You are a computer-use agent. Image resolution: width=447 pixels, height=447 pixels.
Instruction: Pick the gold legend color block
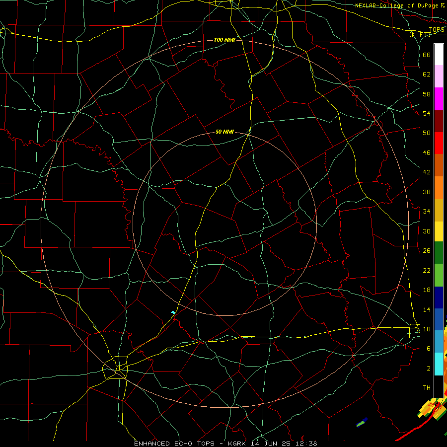[x=439, y=210]
